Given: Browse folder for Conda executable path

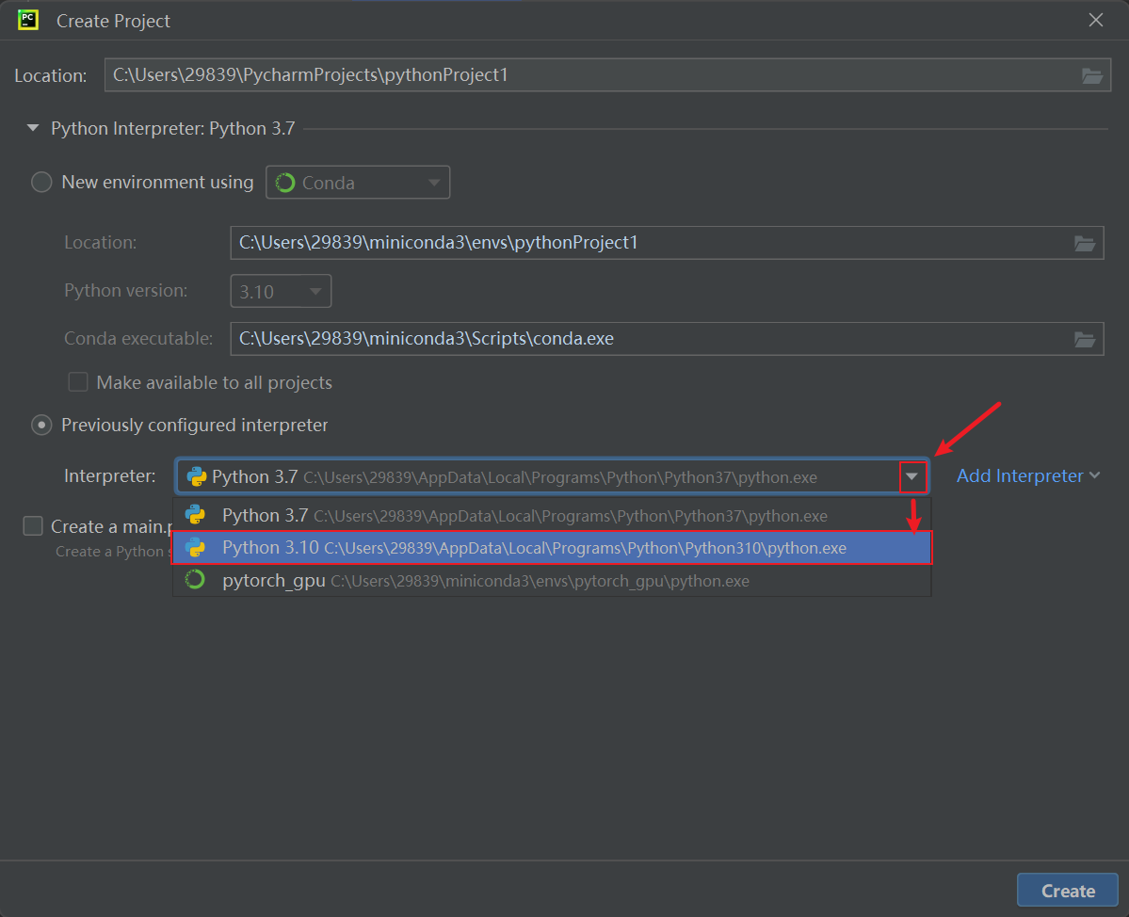Looking at the screenshot, I should 1085,339.
